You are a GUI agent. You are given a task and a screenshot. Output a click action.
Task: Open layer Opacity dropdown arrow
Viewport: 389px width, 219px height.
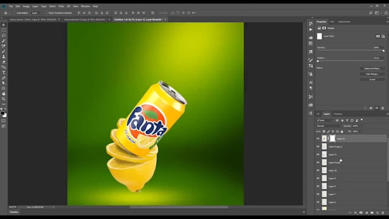point(361,126)
